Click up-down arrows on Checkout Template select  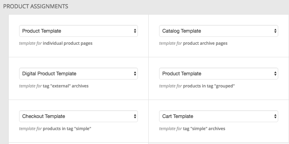(x=135, y=116)
